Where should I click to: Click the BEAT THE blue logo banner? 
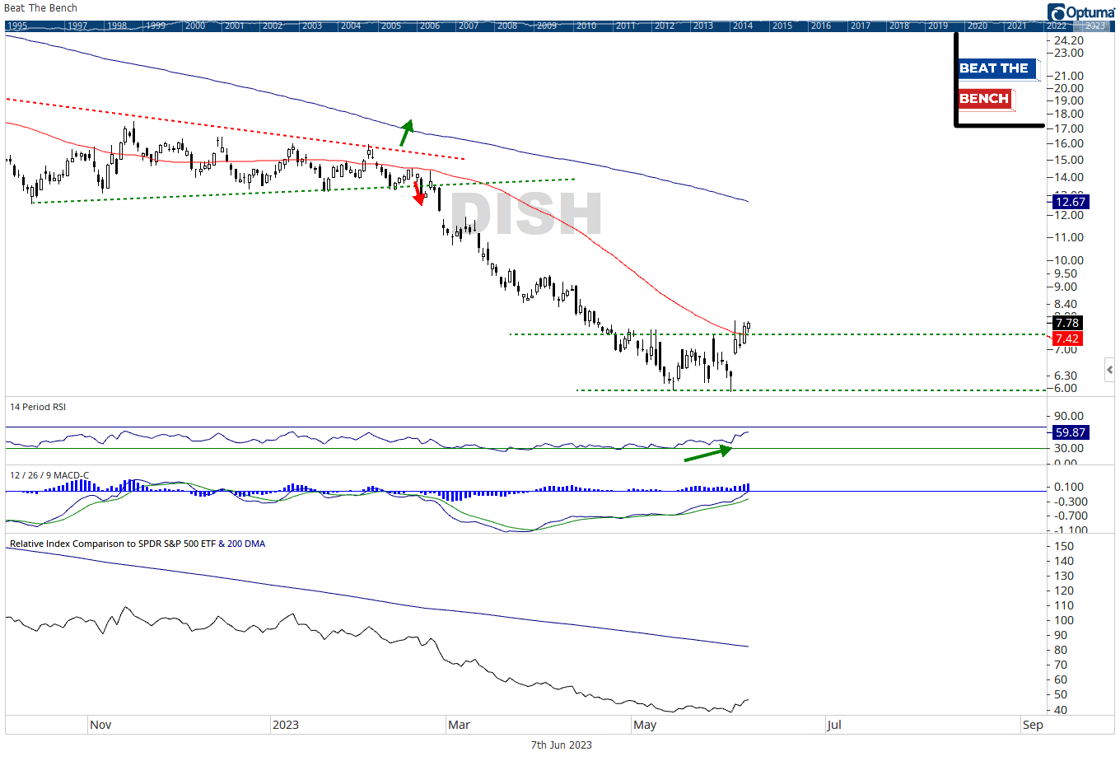point(996,68)
